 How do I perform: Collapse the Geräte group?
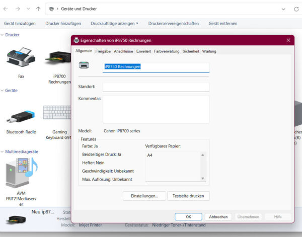tap(2, 91)
